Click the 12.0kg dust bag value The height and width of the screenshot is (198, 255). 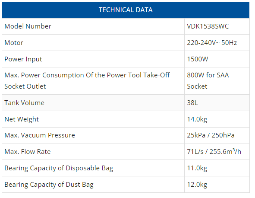[x=197, y=185]
